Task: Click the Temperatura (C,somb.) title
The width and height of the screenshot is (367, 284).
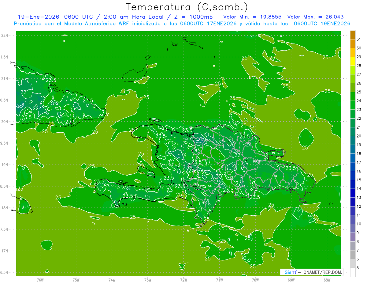Action: click(x=187, y=7)
